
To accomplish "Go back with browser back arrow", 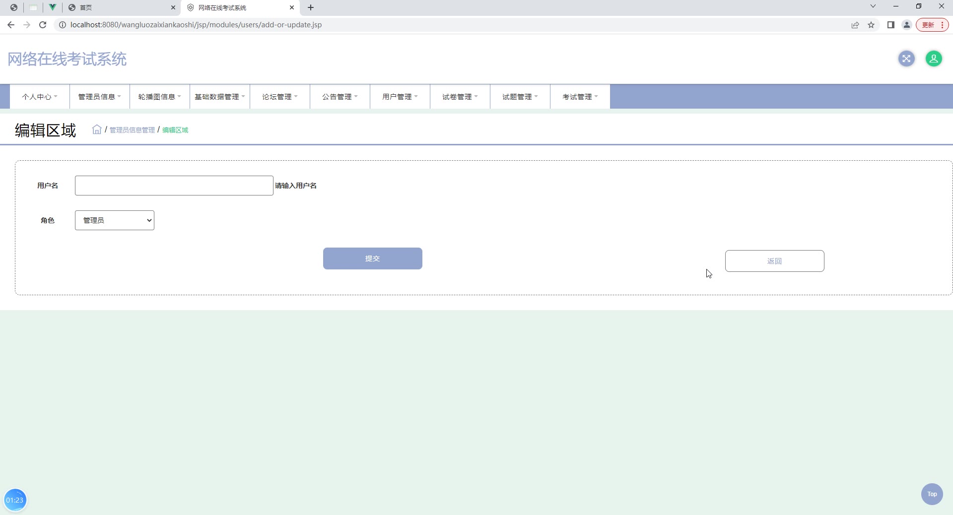I will (x=11, y=25).
